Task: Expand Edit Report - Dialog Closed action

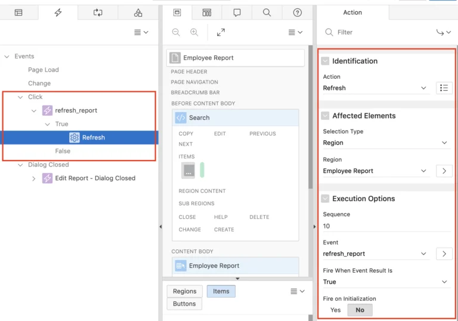Action: click(34, 178)
